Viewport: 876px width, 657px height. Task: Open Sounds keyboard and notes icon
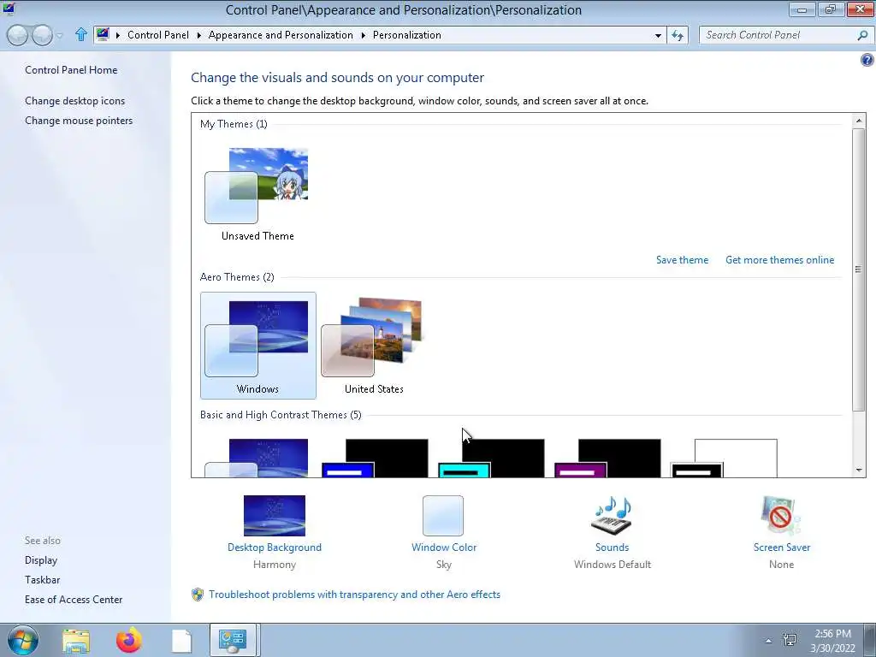[612, 516]
